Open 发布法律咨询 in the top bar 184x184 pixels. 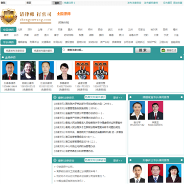[x=134, y=3]
